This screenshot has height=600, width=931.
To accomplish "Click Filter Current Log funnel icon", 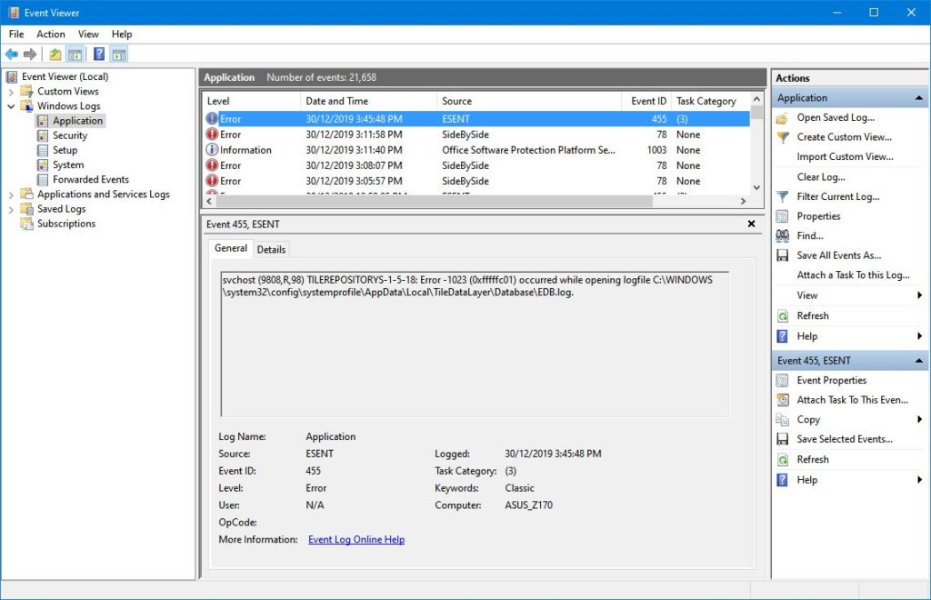I will pyautogui.click(x=783, y=196).
